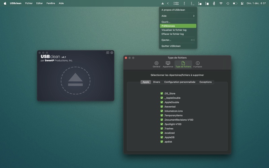The image size is (269, 168).
Task: Open the Apparence preferences pane
Action: (x=168, y=65)
